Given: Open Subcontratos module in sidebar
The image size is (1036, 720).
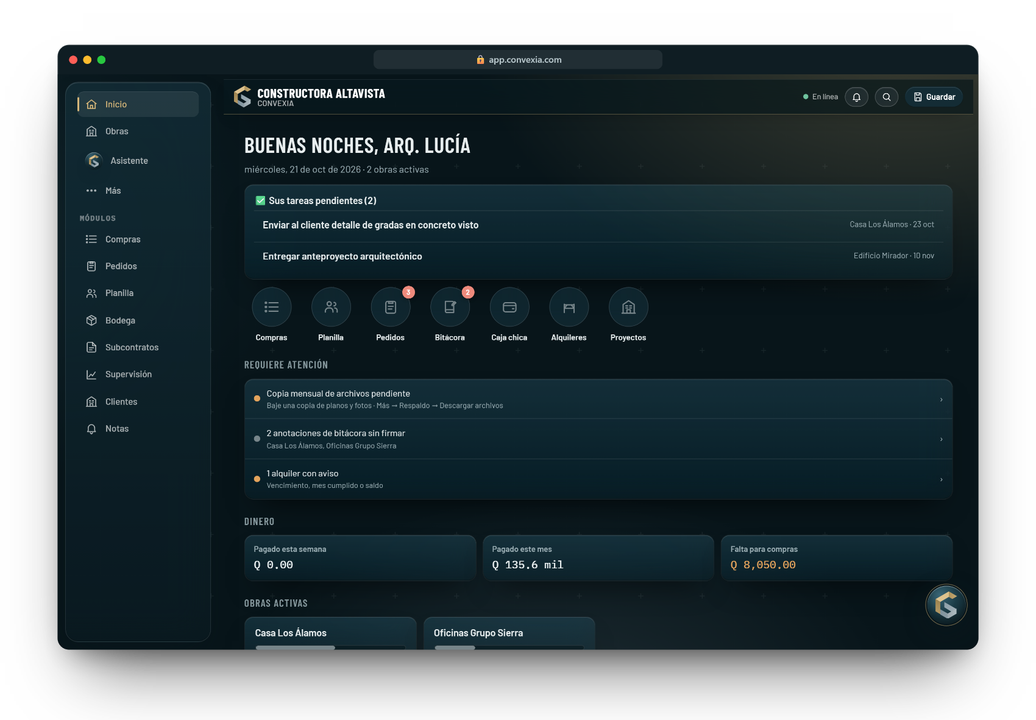Looking at the screenshot, I should coord(138,347).
